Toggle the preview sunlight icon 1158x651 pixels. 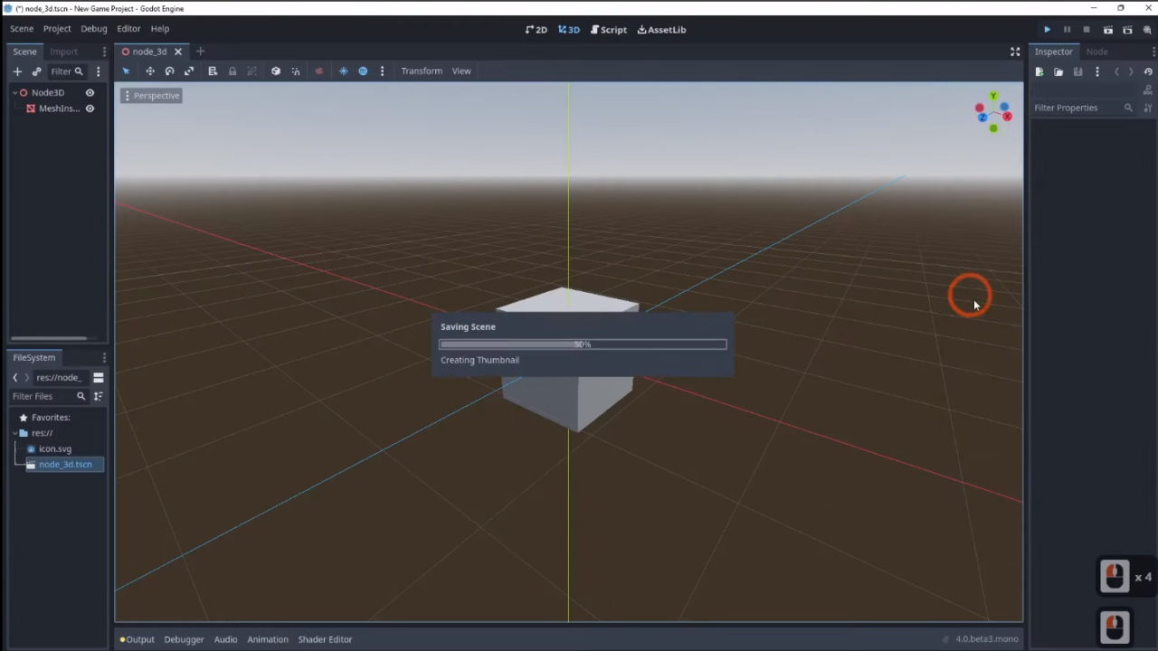[344, 71]
